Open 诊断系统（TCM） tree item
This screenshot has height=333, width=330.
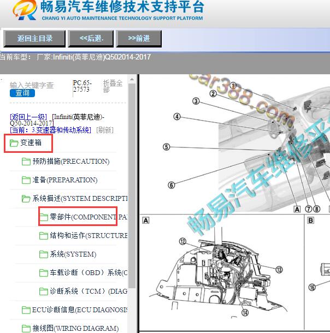coord(89,291)
